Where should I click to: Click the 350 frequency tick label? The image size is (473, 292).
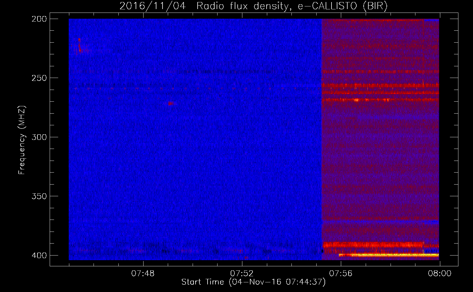tap(39, 196)
